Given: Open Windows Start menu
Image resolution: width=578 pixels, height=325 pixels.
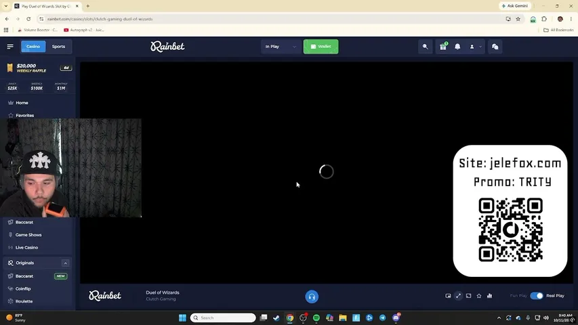Looking at the screenshot, I should [x=182, y=318].
